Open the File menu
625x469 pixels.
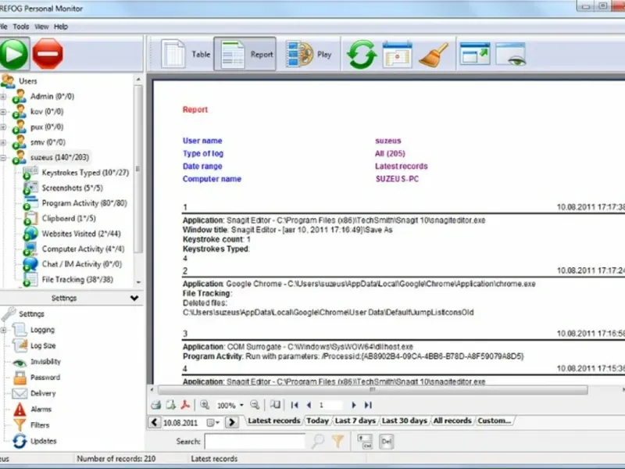pos(4,27)
